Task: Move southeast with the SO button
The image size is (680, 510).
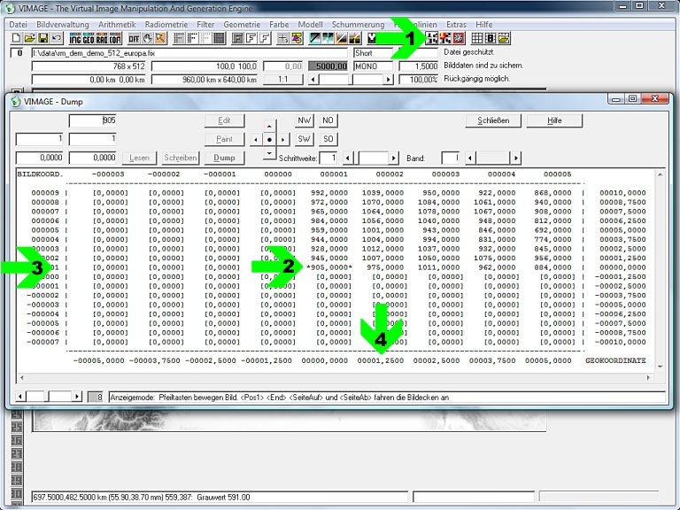Action: pos(328,139)
